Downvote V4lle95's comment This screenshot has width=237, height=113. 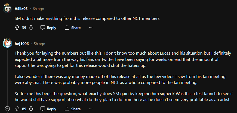(31, 28)
